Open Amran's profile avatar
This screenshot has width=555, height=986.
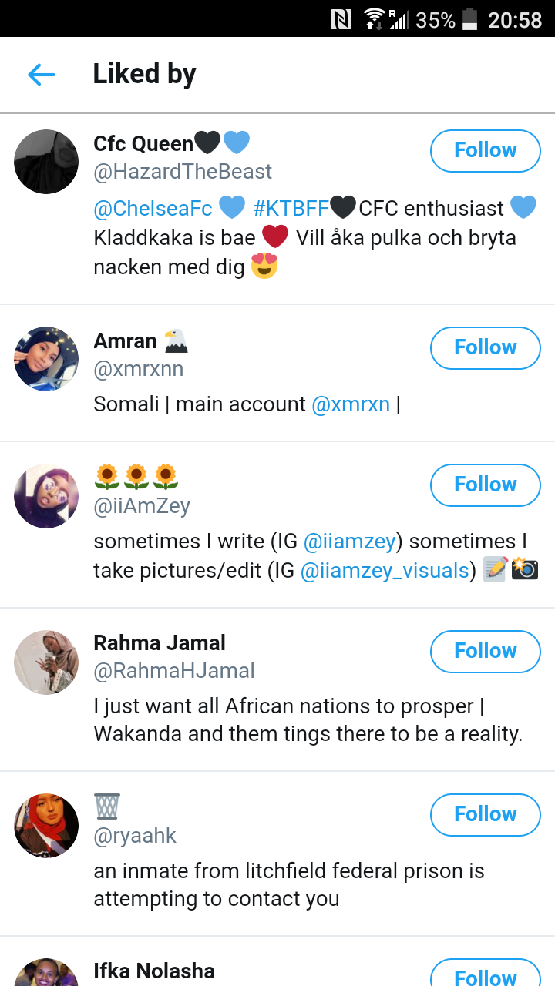tap(46, 359)
